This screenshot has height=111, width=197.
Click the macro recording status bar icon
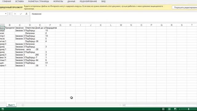3,109
